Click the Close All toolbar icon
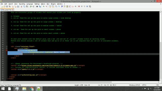The width and height of the screenshot is (162, 91). coord(15,7)
